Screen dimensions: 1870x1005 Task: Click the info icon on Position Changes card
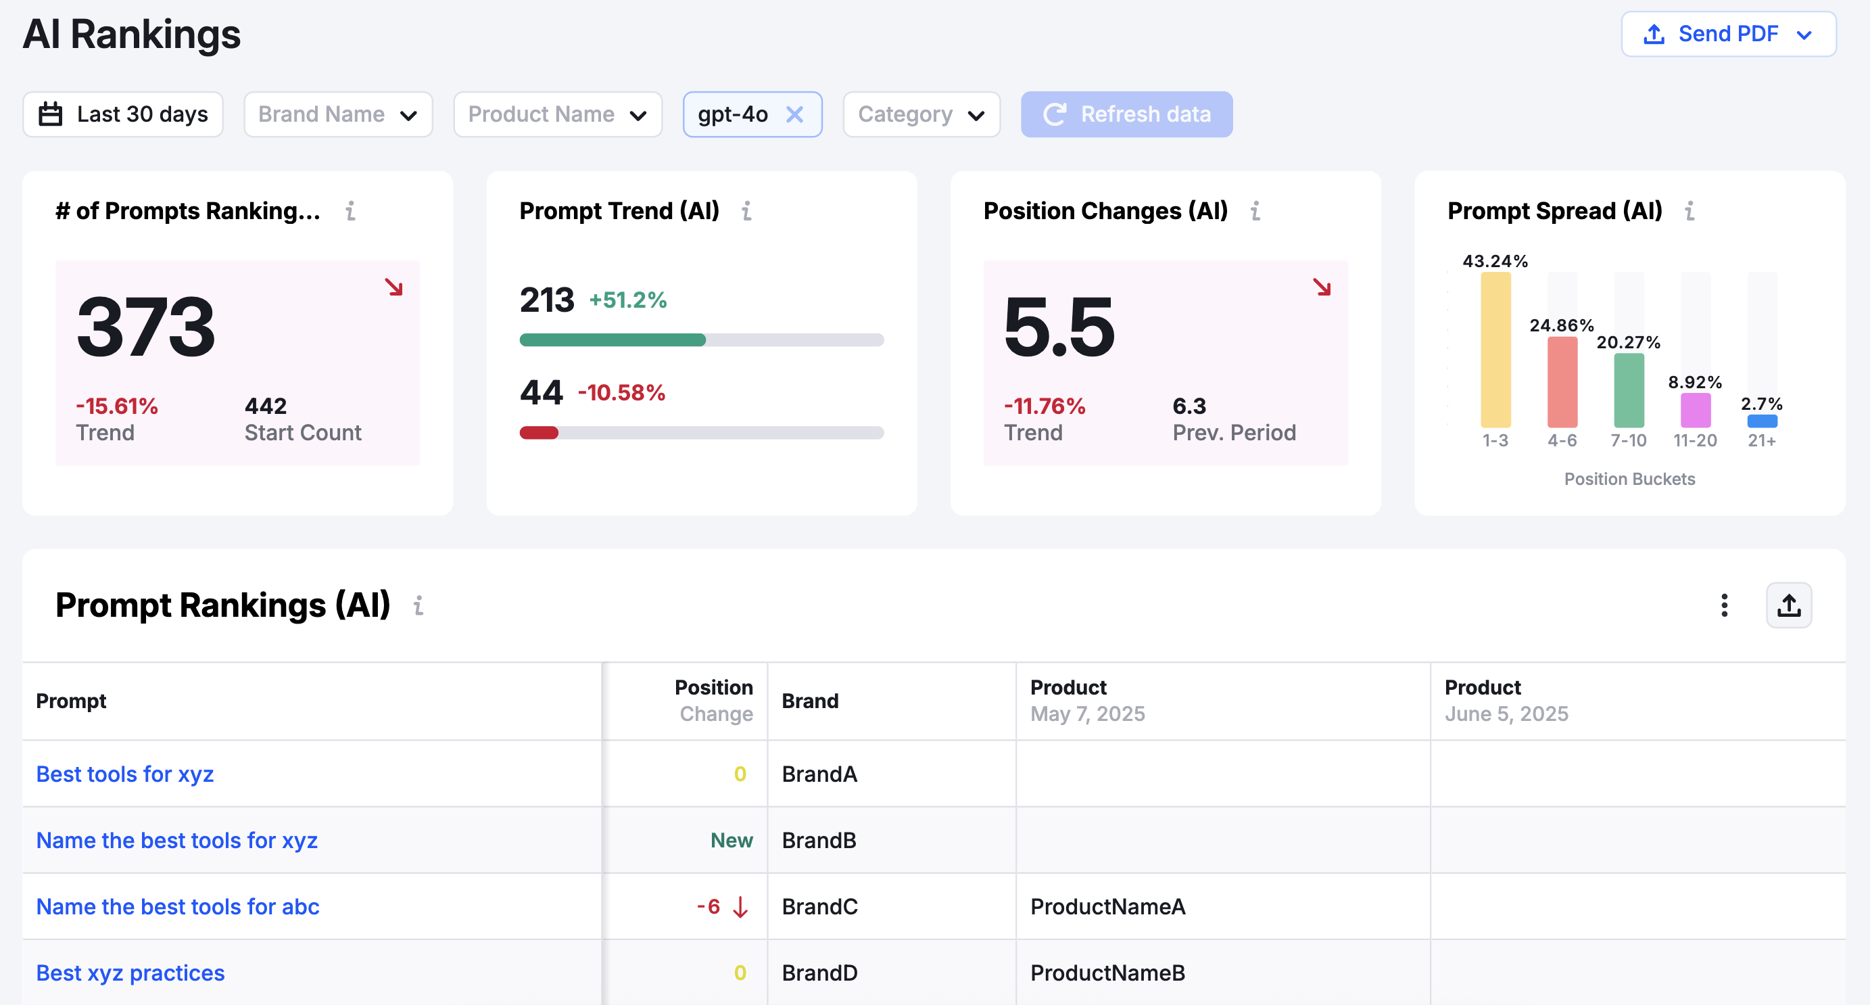(1256, 211)
